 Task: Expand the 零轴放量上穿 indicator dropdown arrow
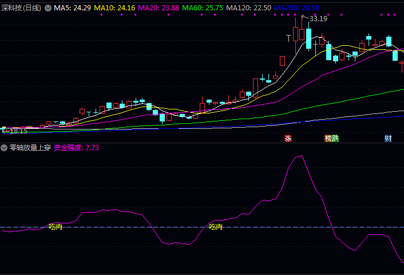pos(5,148)
